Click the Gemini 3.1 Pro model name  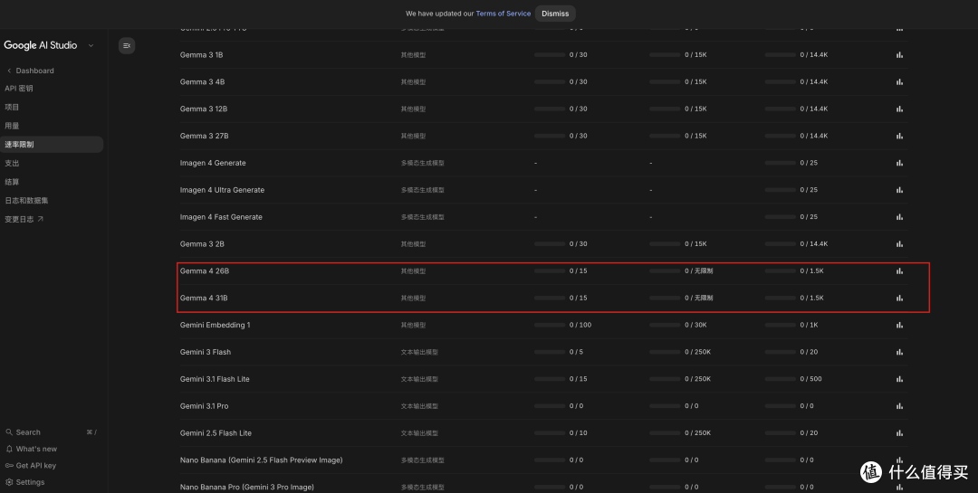point(204,406)
